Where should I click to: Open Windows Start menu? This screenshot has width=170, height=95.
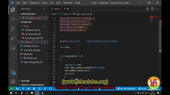pyautogui.click(x=11, y=93)
